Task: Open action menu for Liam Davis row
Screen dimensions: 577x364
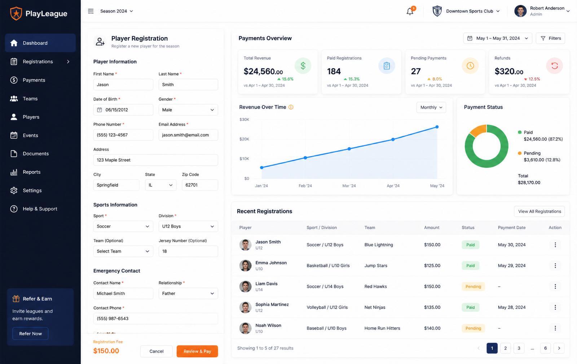Action: click(555, 286)
